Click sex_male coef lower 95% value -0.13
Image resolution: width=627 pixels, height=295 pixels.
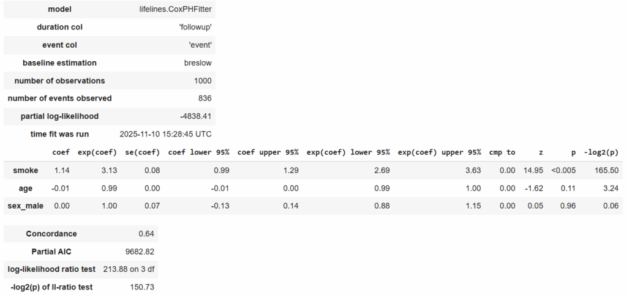click(x=220, y=206)
